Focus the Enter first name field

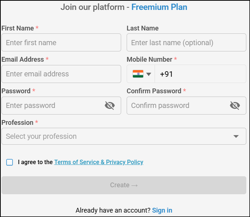pyautogui.click(x=61, y=43)
